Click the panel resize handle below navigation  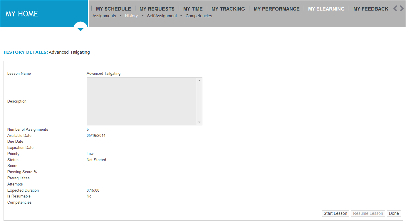point(203,29)
